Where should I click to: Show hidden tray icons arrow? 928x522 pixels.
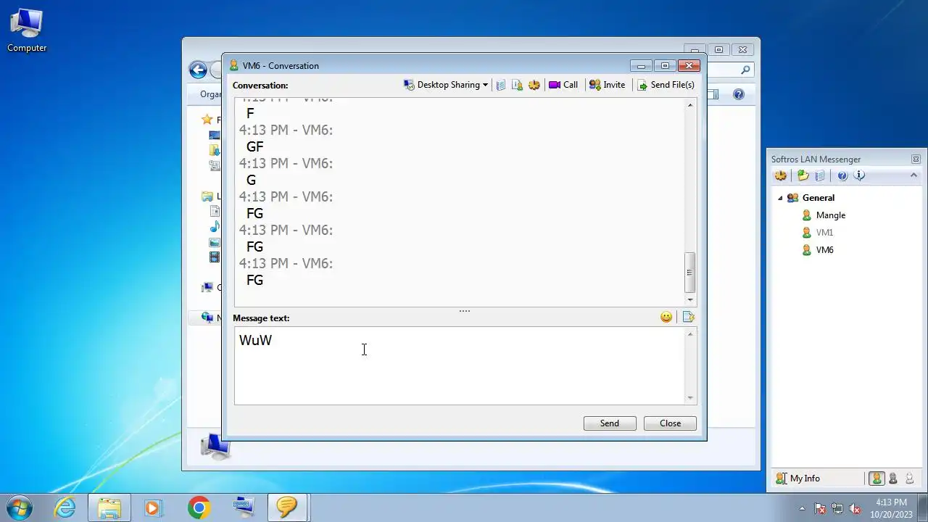coord(802,508)
